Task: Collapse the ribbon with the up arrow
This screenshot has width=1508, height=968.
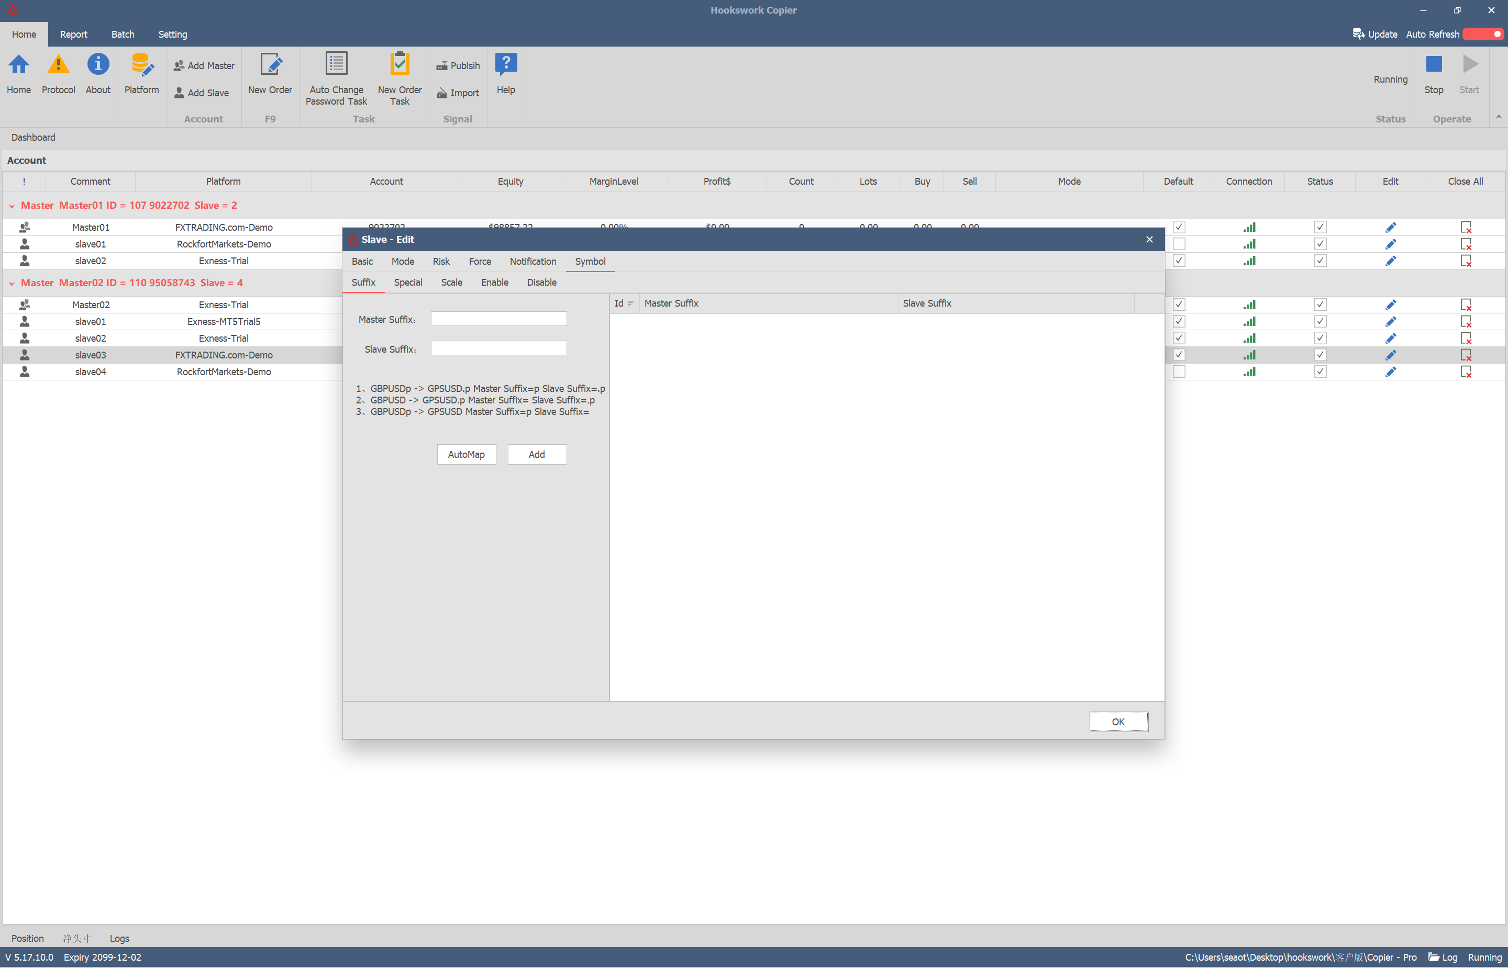Action: pos(1499,117)
